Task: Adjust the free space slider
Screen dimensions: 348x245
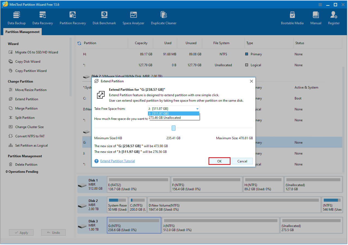Action: (x=174, y=128)
